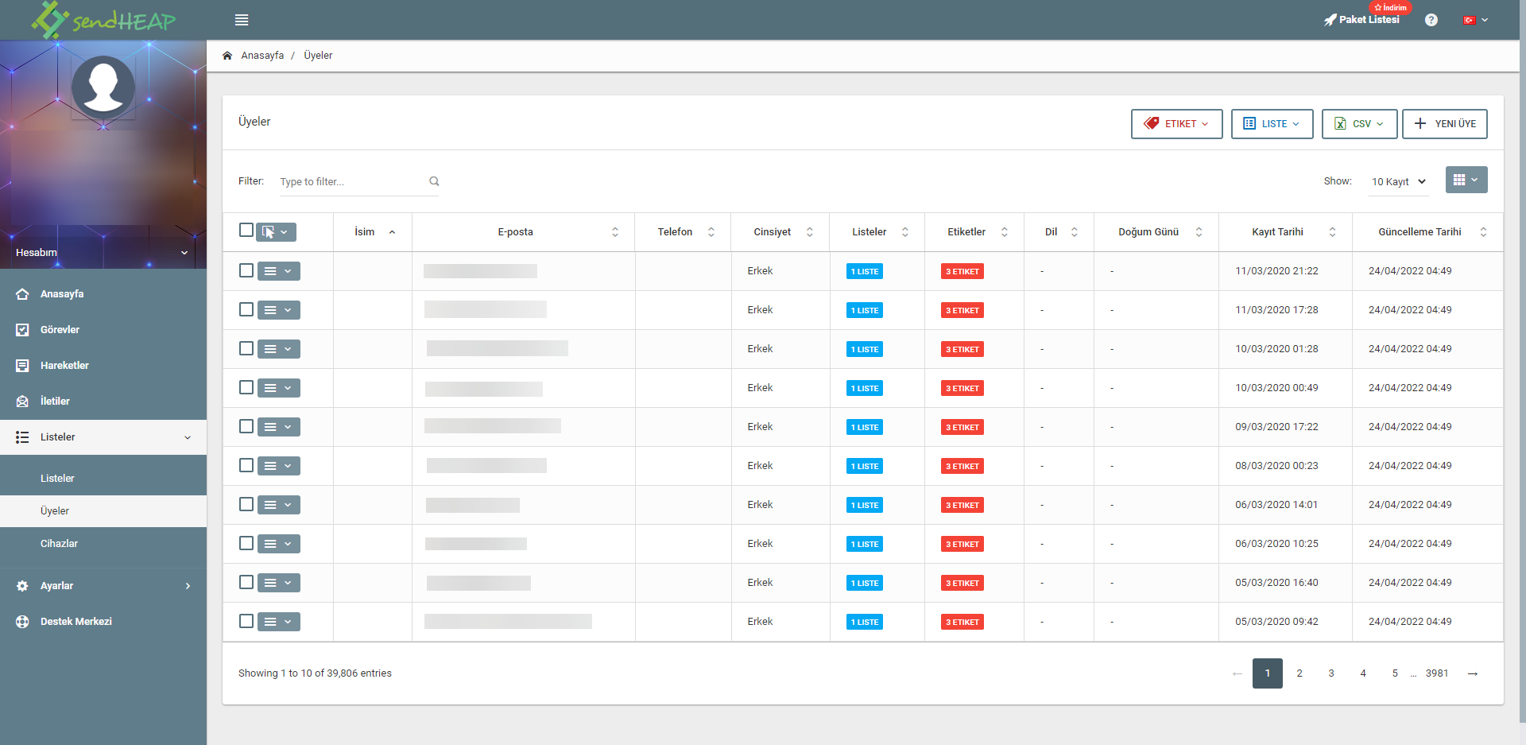Expand the Hesabım account menu

point(103,252)
